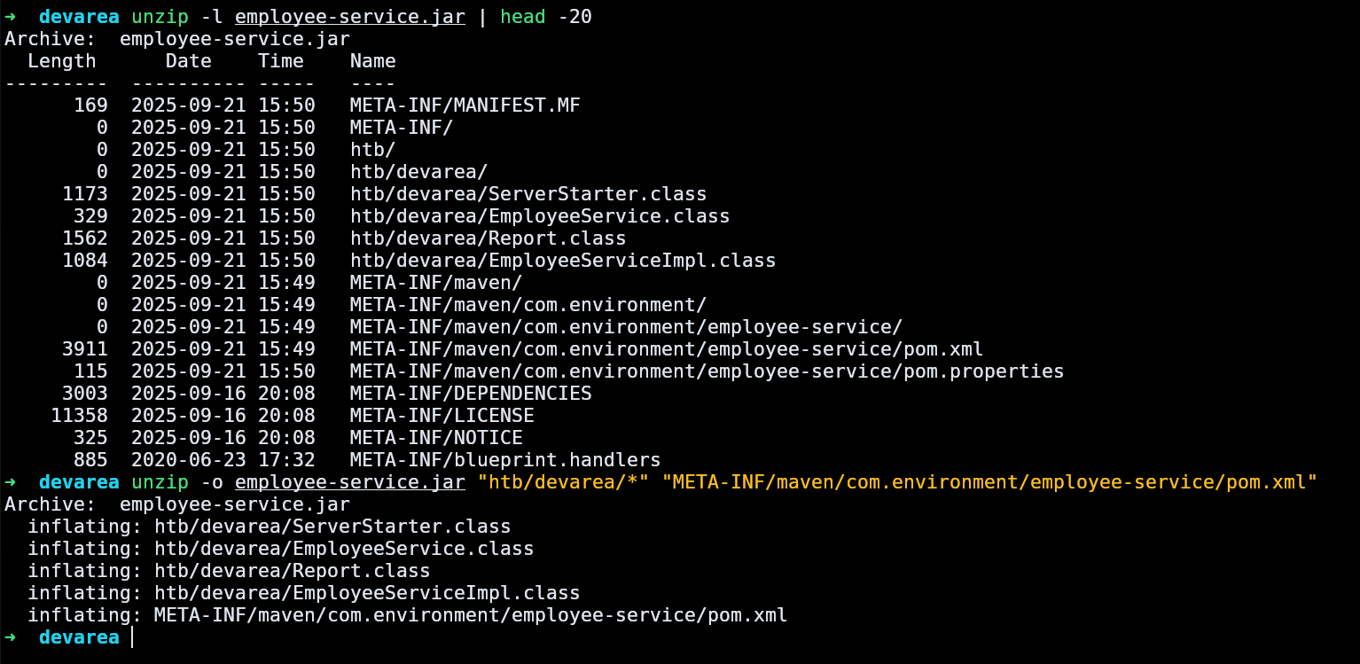
Task: Click the 'unzip' word in the -l command
Action: (x=160, y=17)
